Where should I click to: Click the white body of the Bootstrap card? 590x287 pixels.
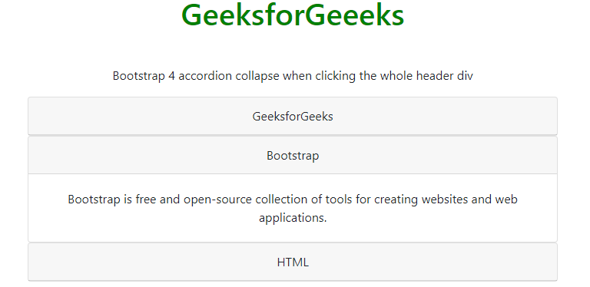pos(293,208)
